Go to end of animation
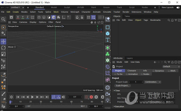Image resolution: width=181 pixels, height=111 pixels. [x=47, y=97]
